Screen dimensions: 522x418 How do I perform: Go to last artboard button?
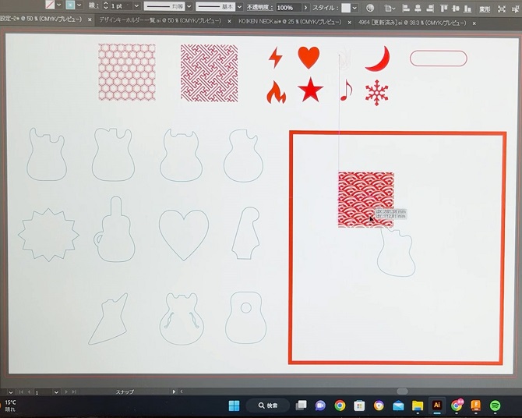click(x=74, y=392)
